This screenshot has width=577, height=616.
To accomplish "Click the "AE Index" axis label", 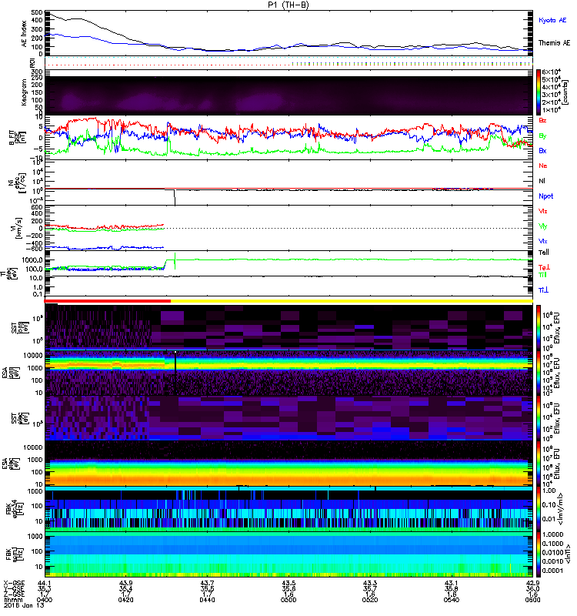I will [x=24, y=34].
